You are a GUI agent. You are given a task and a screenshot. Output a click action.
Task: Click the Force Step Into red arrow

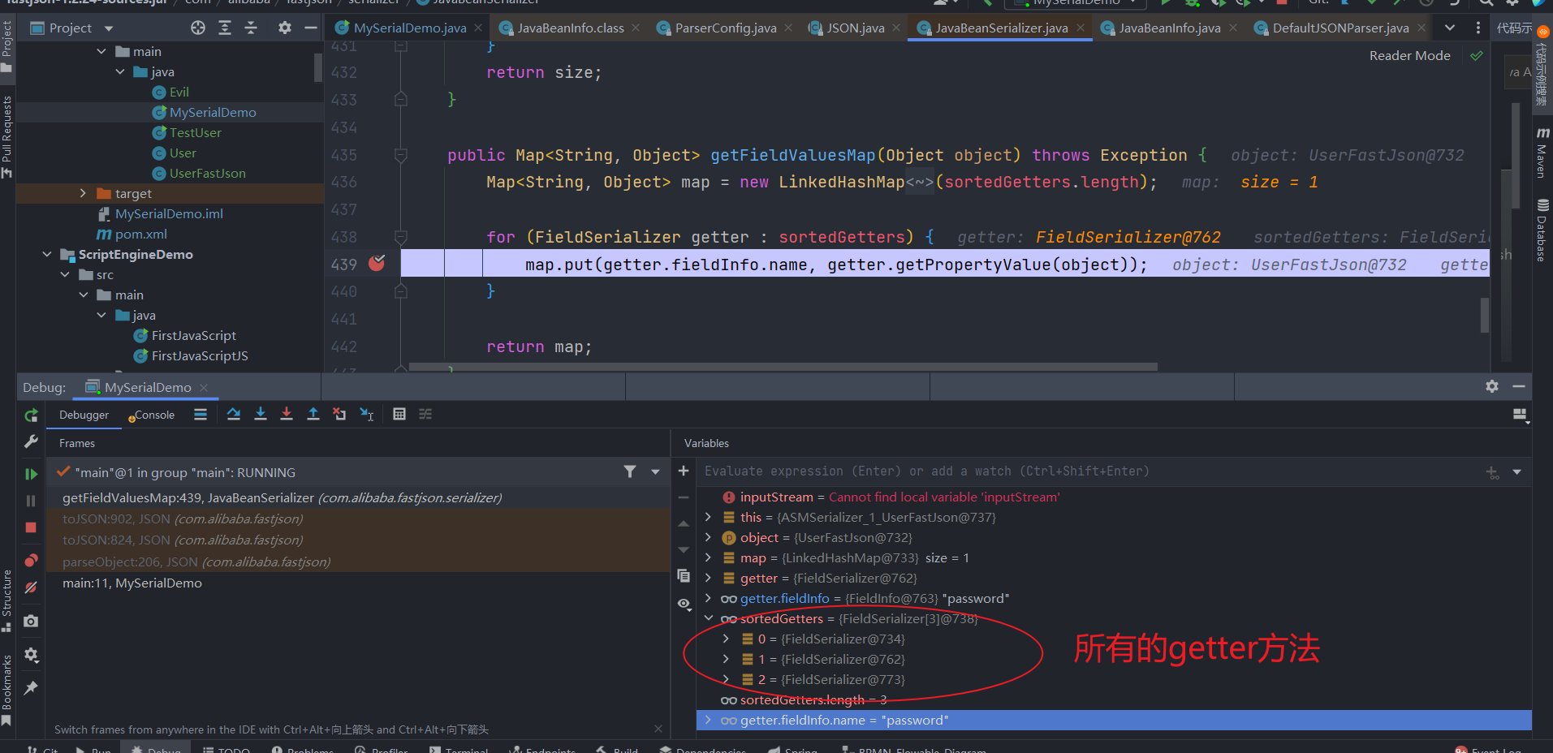287,415
